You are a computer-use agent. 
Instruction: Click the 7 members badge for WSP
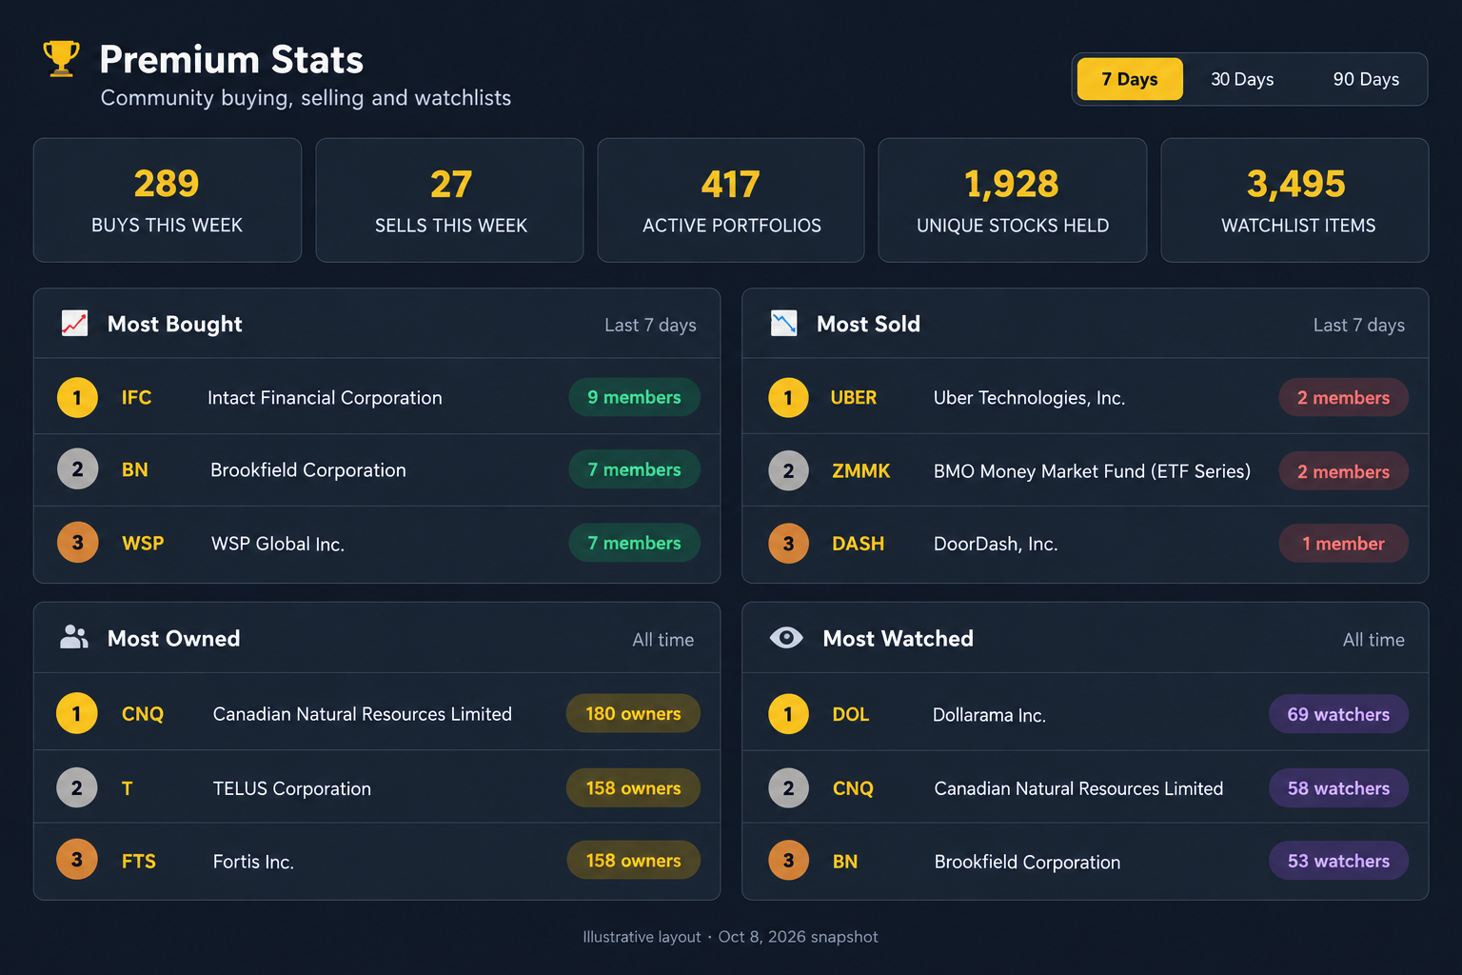[634, 543]
